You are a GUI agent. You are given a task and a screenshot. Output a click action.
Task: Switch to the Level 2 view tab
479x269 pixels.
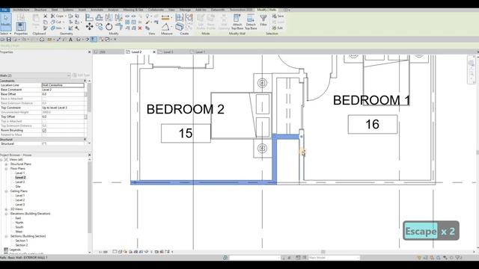coord(136,52)
